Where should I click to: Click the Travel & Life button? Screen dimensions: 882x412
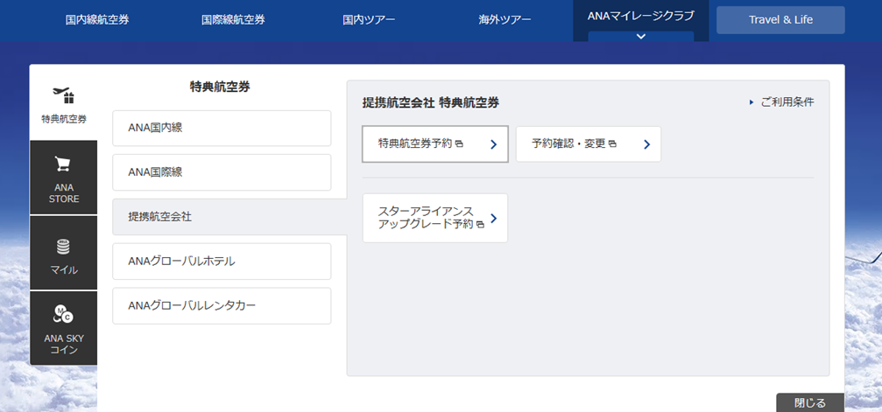(x=780, y=19)
